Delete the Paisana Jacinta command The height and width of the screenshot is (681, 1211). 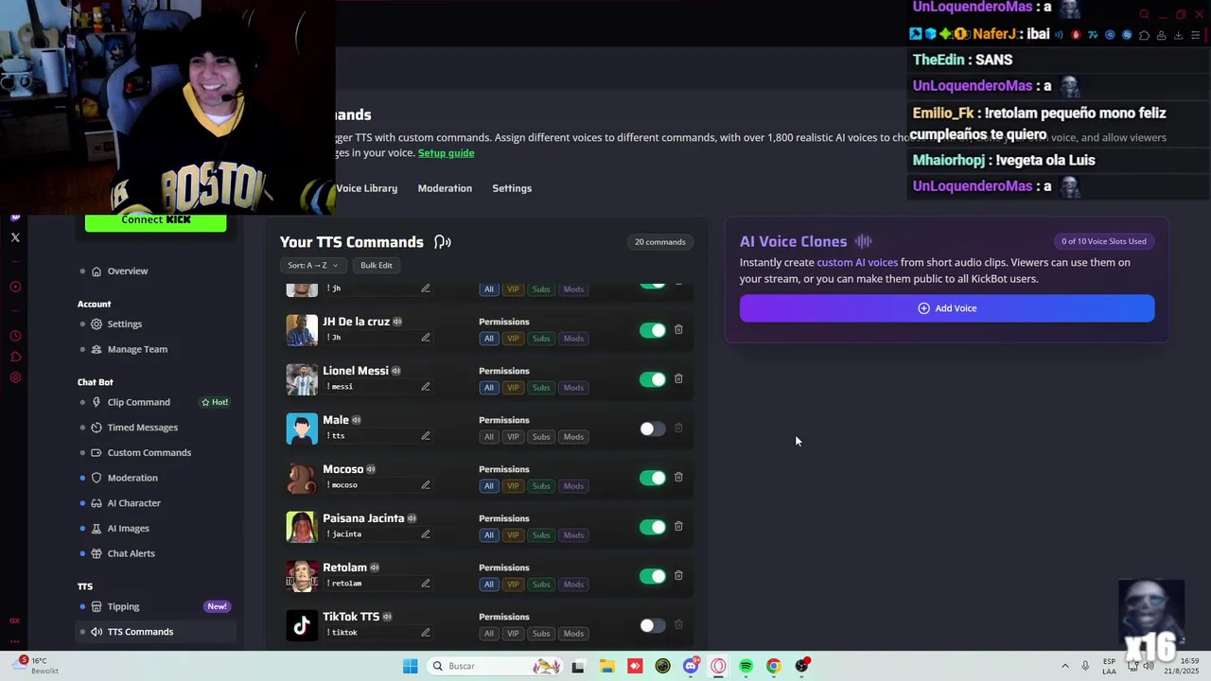tap(678, 526)
